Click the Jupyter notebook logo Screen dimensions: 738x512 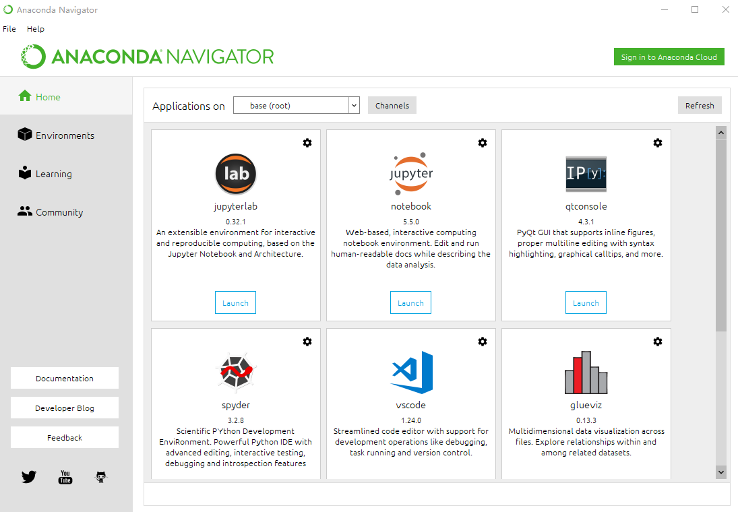(x=411, y=174)
